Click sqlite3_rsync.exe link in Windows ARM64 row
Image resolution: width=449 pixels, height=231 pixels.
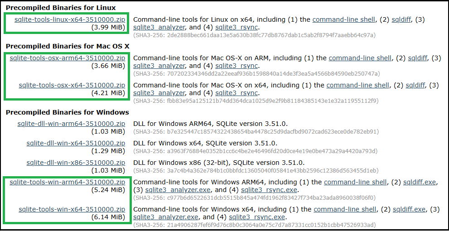pos(269,190)
